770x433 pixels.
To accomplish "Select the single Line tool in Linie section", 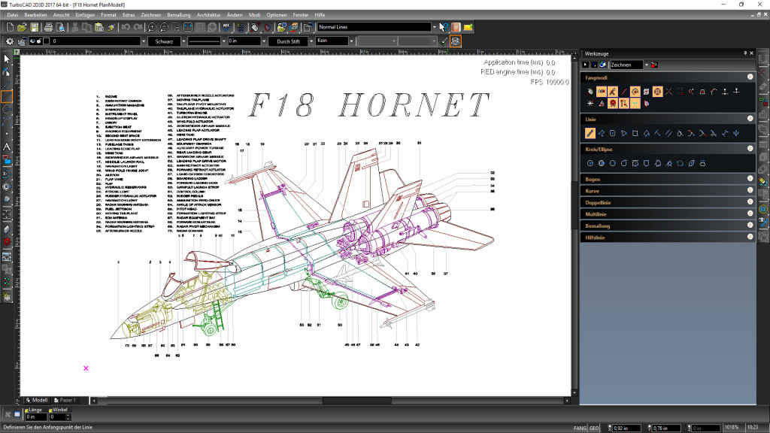I will (x=590, y=133).
